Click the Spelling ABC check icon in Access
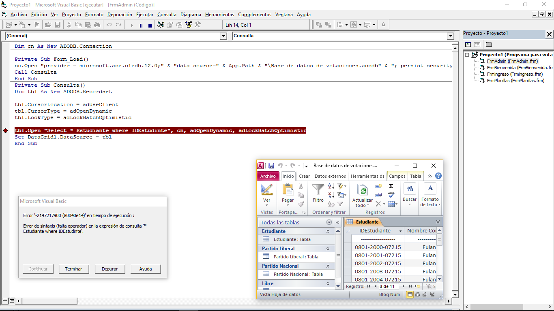Screen dimensions: 554x311 391,195
